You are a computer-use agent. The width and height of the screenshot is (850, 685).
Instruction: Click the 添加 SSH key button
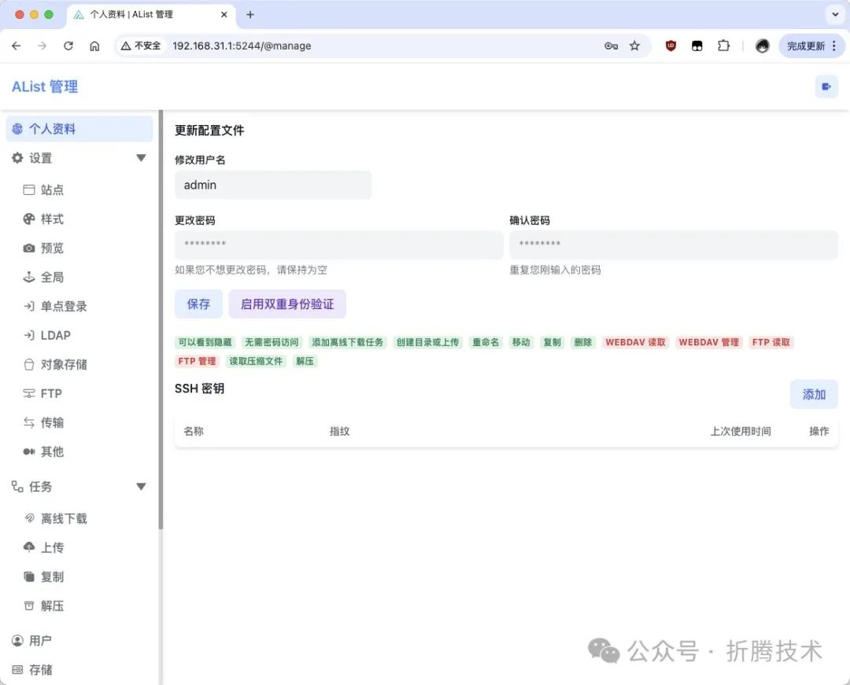click(x=814, y=394)
